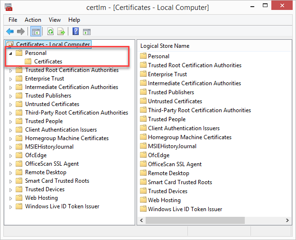Toggle Show/Hide Console Tree toolbar button
Viewport: 296px width, 240px height.
(35, 32)
